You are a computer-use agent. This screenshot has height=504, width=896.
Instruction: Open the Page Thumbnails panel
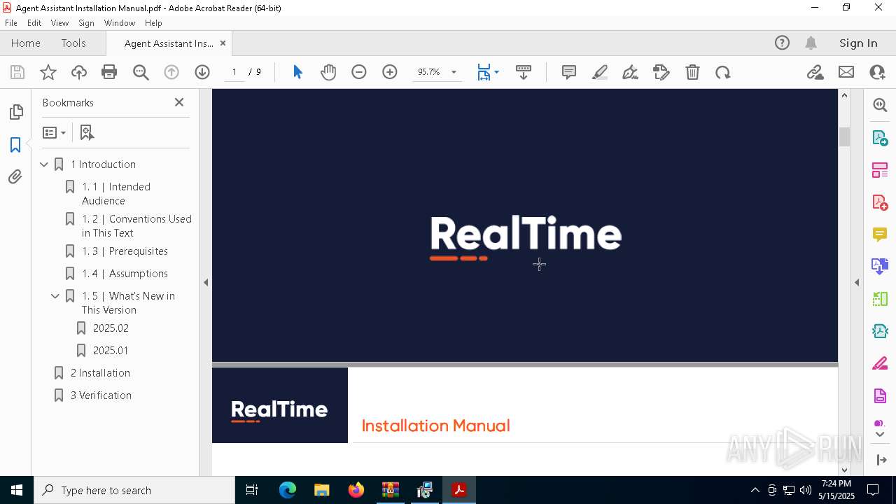pyautogui.click(x=15, y=112)
